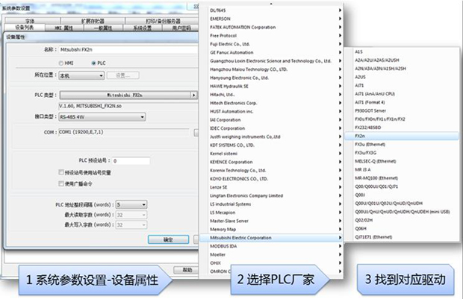The width and height of the screenshot is (463, 299).
Task: Switch to the HMI 属性 tab
Action: (64, 28)
